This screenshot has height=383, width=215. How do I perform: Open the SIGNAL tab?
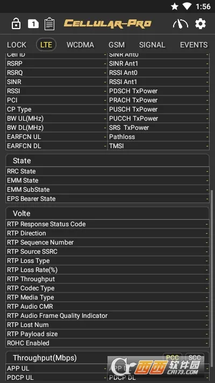152,45
